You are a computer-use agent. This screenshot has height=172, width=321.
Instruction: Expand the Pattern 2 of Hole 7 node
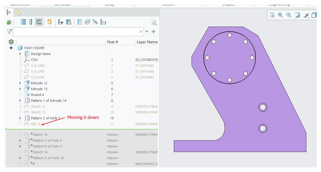tap(20, 118)
